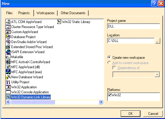Image resolution: width=165 pixels, height=119 pixels.
Task: Select Add to current workspace option
Action: (x=128, y=63)
